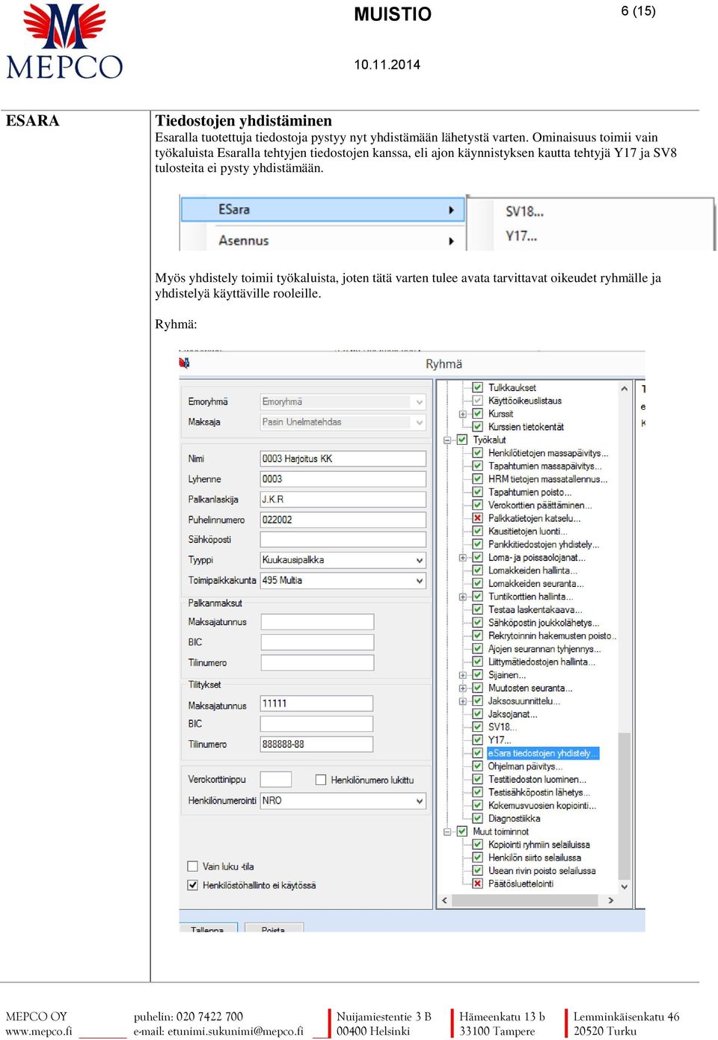This screenshot has height=1040, width=718.
Task: Toggle the Henkilönumero lukittu checkbox
Action: (x=321, y=780)
